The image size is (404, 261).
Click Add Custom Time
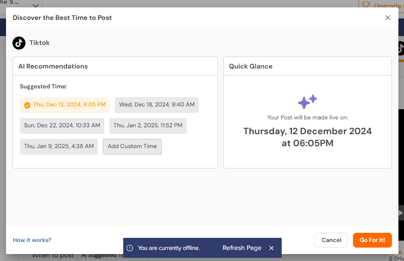pyautogui.click(x=132, y=146)
